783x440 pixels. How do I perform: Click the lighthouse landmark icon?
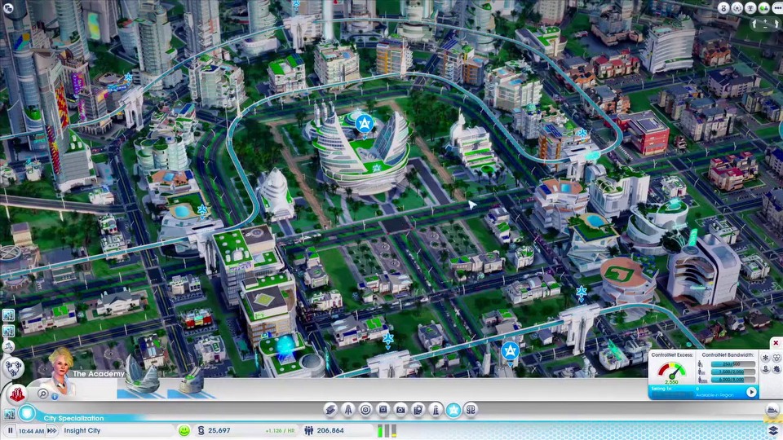(x=436, y=410)
